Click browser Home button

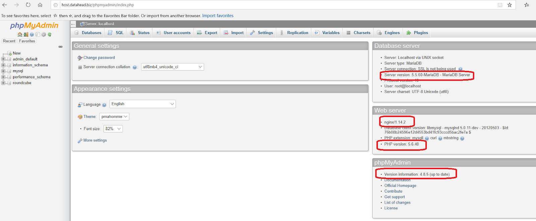coord(40,5)
